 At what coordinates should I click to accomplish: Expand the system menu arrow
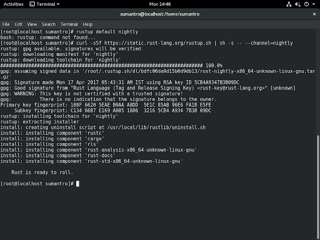[315, 4]
